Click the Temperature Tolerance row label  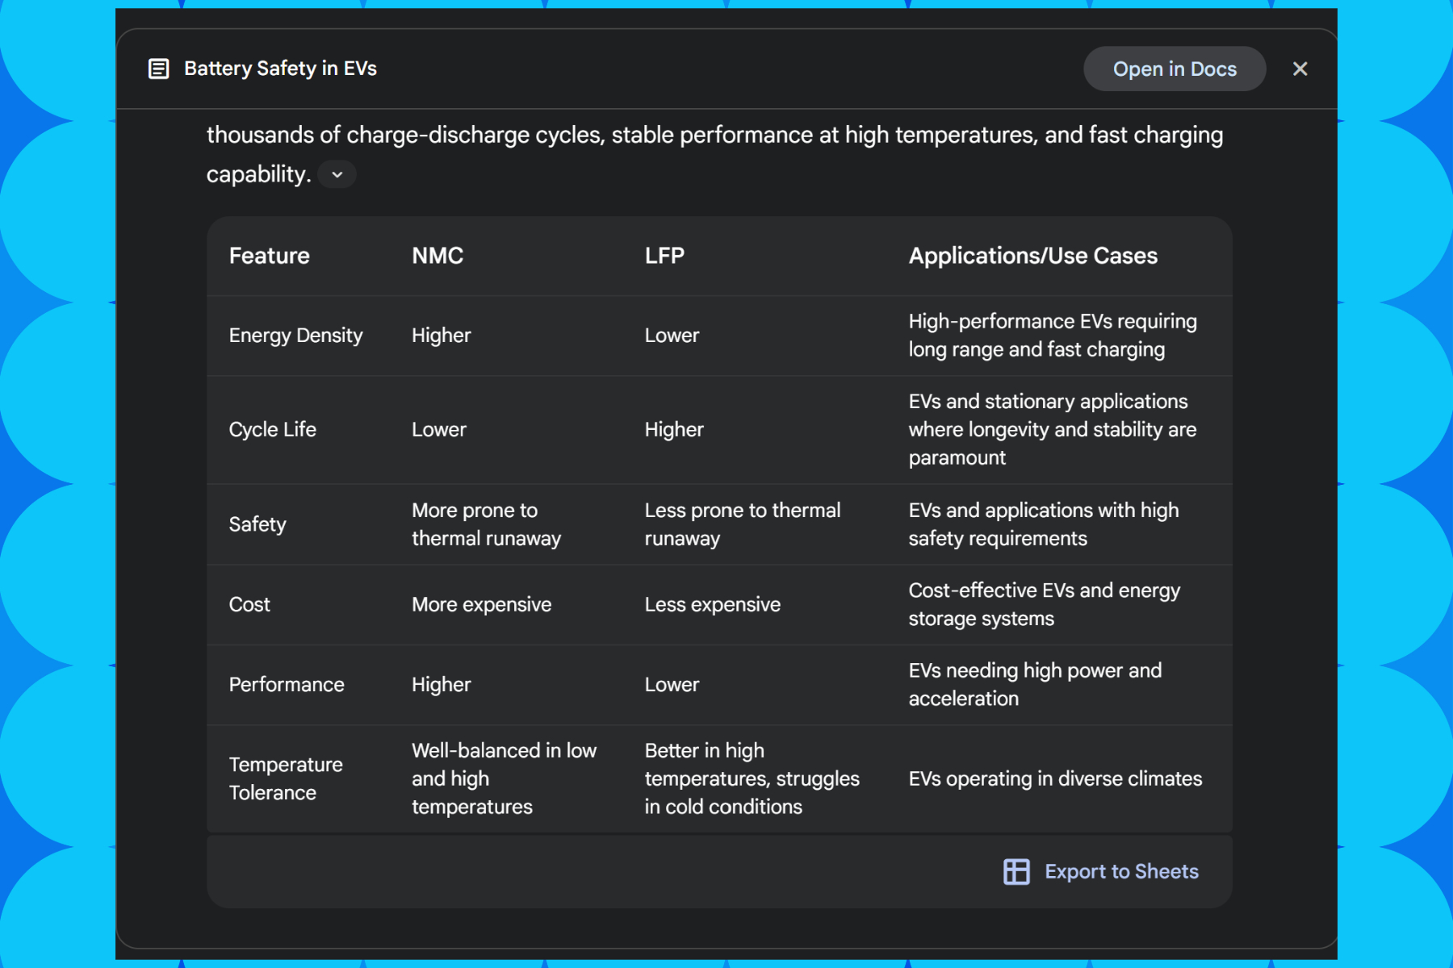pyautogui.click(x=286, y=778)
